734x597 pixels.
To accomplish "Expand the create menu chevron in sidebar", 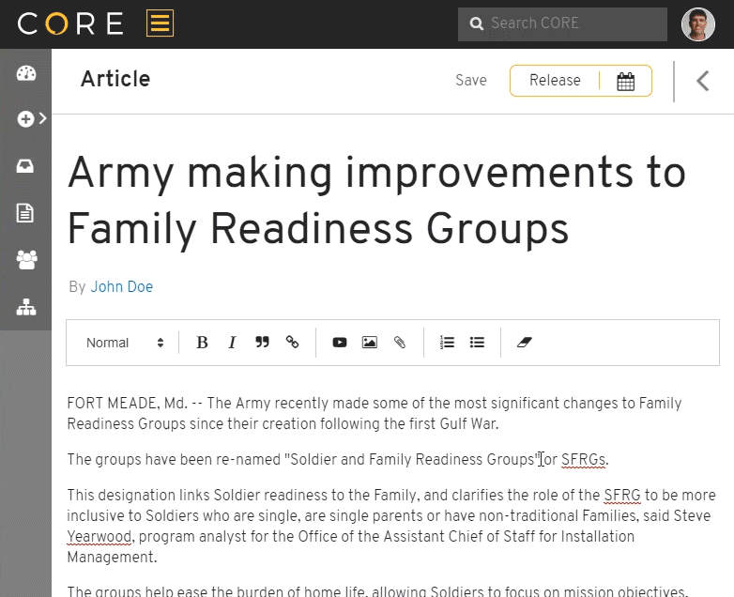I will (x=43, y=118).
